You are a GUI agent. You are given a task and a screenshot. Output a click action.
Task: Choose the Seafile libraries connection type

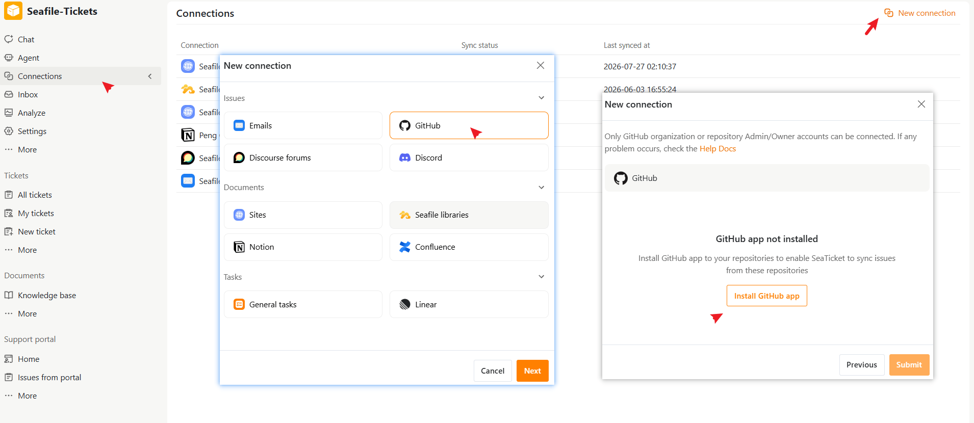[469, 215]
